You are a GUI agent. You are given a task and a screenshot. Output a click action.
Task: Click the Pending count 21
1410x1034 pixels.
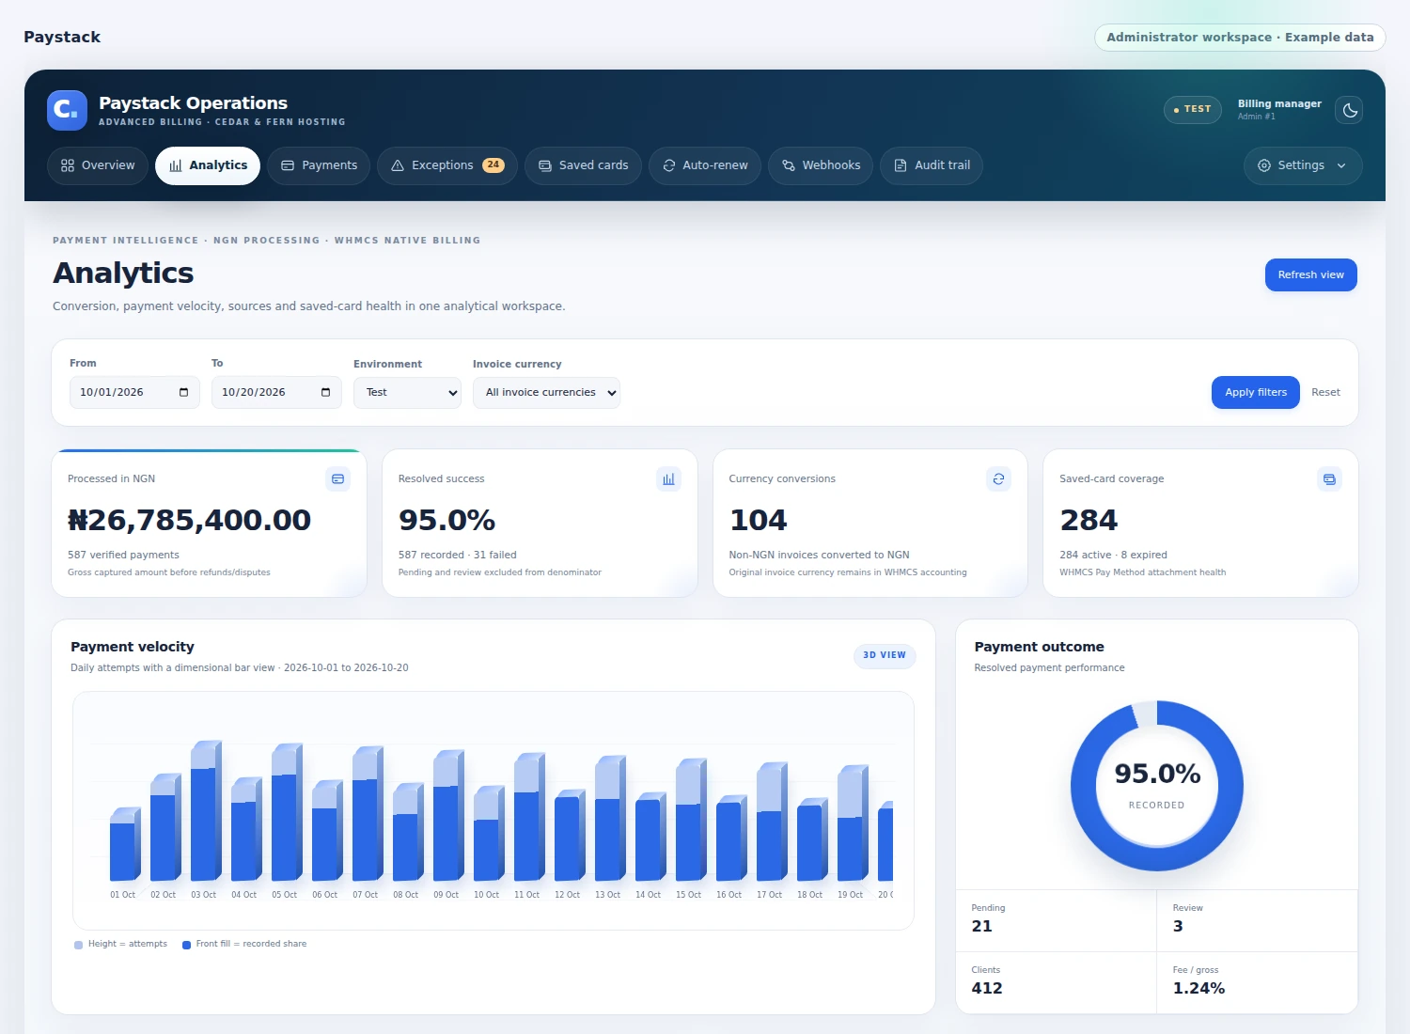pyautogui.click(x=982, y=926)
